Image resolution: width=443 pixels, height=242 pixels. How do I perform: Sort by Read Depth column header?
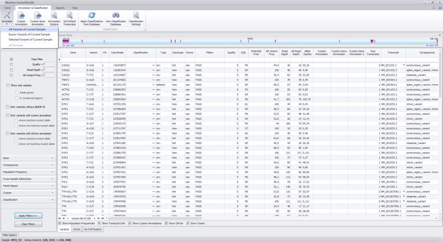click(285, 52)
